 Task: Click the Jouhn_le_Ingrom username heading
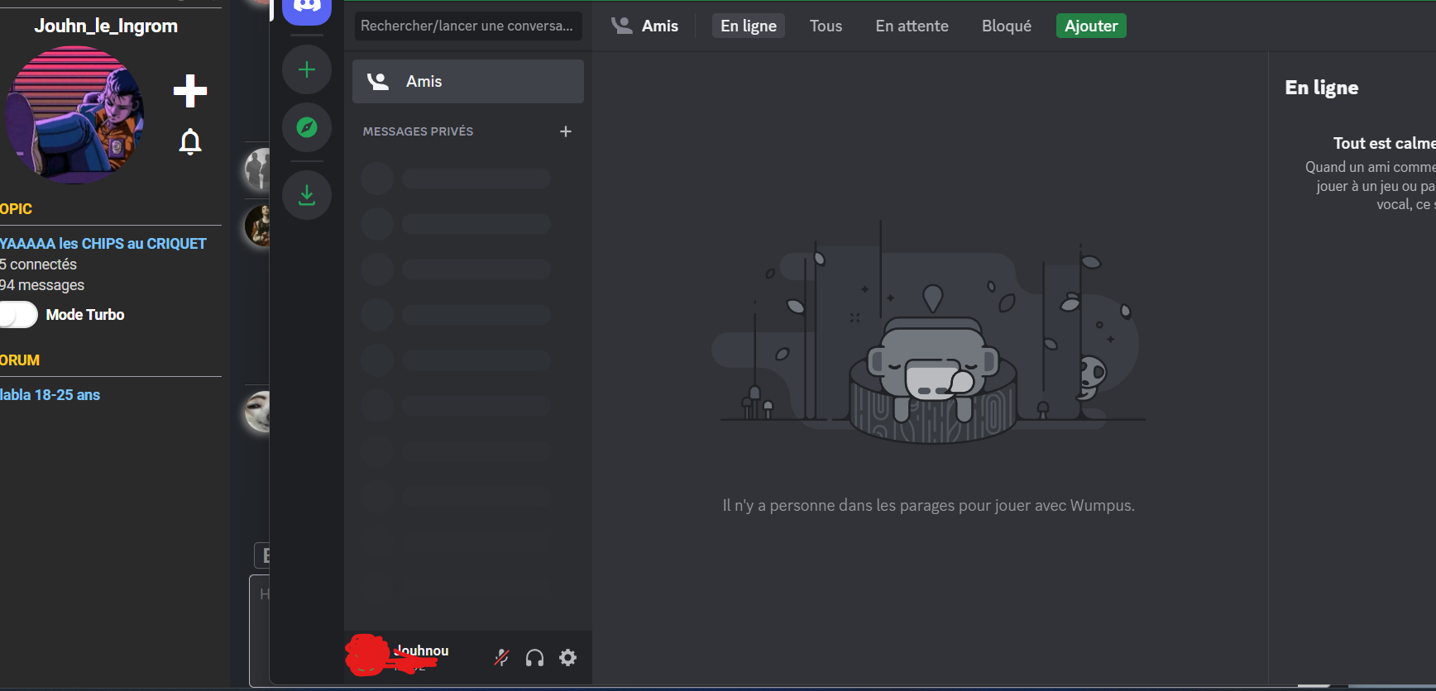click(x=106, y=26)
